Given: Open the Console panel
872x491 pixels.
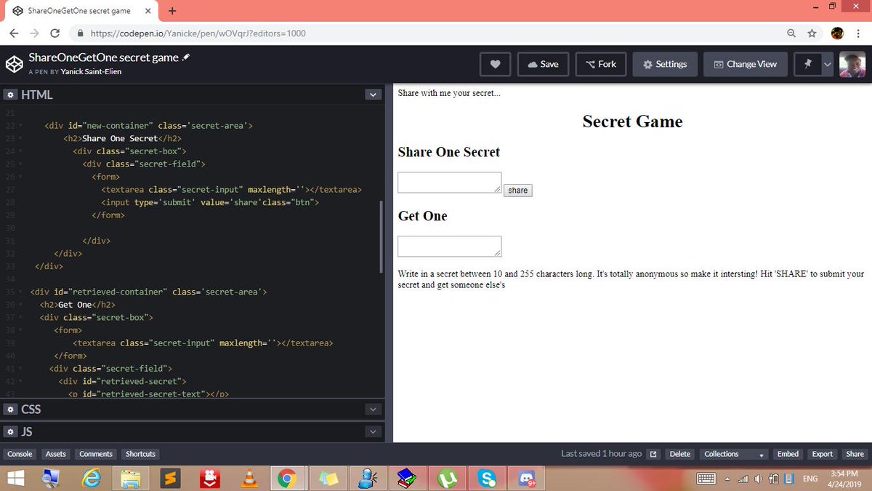Looking at the screenshot, I should pyautogui.click(x=20, y=454).
